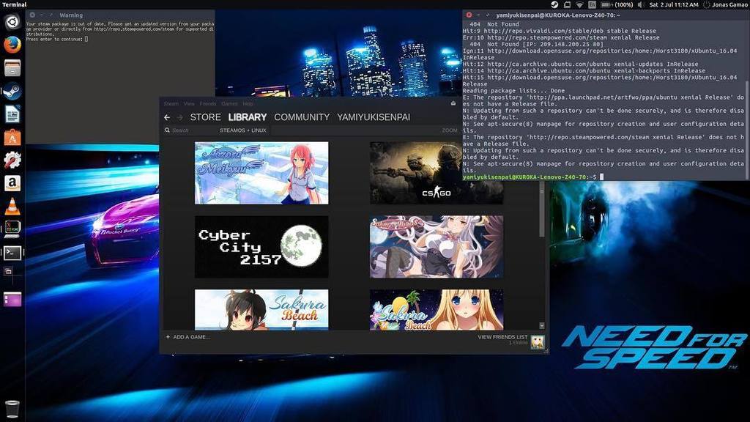
Task: Launch Firefox from the dock
Action: (12, 45)
